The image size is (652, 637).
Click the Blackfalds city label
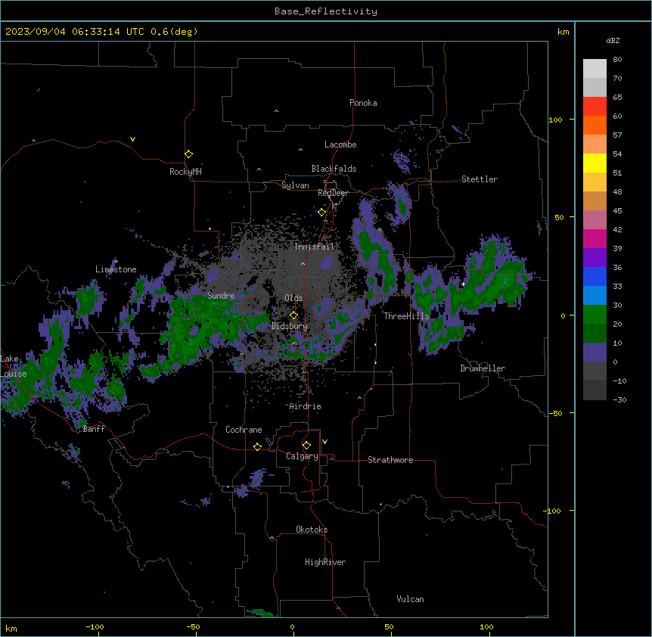click(x=334, y=169)
